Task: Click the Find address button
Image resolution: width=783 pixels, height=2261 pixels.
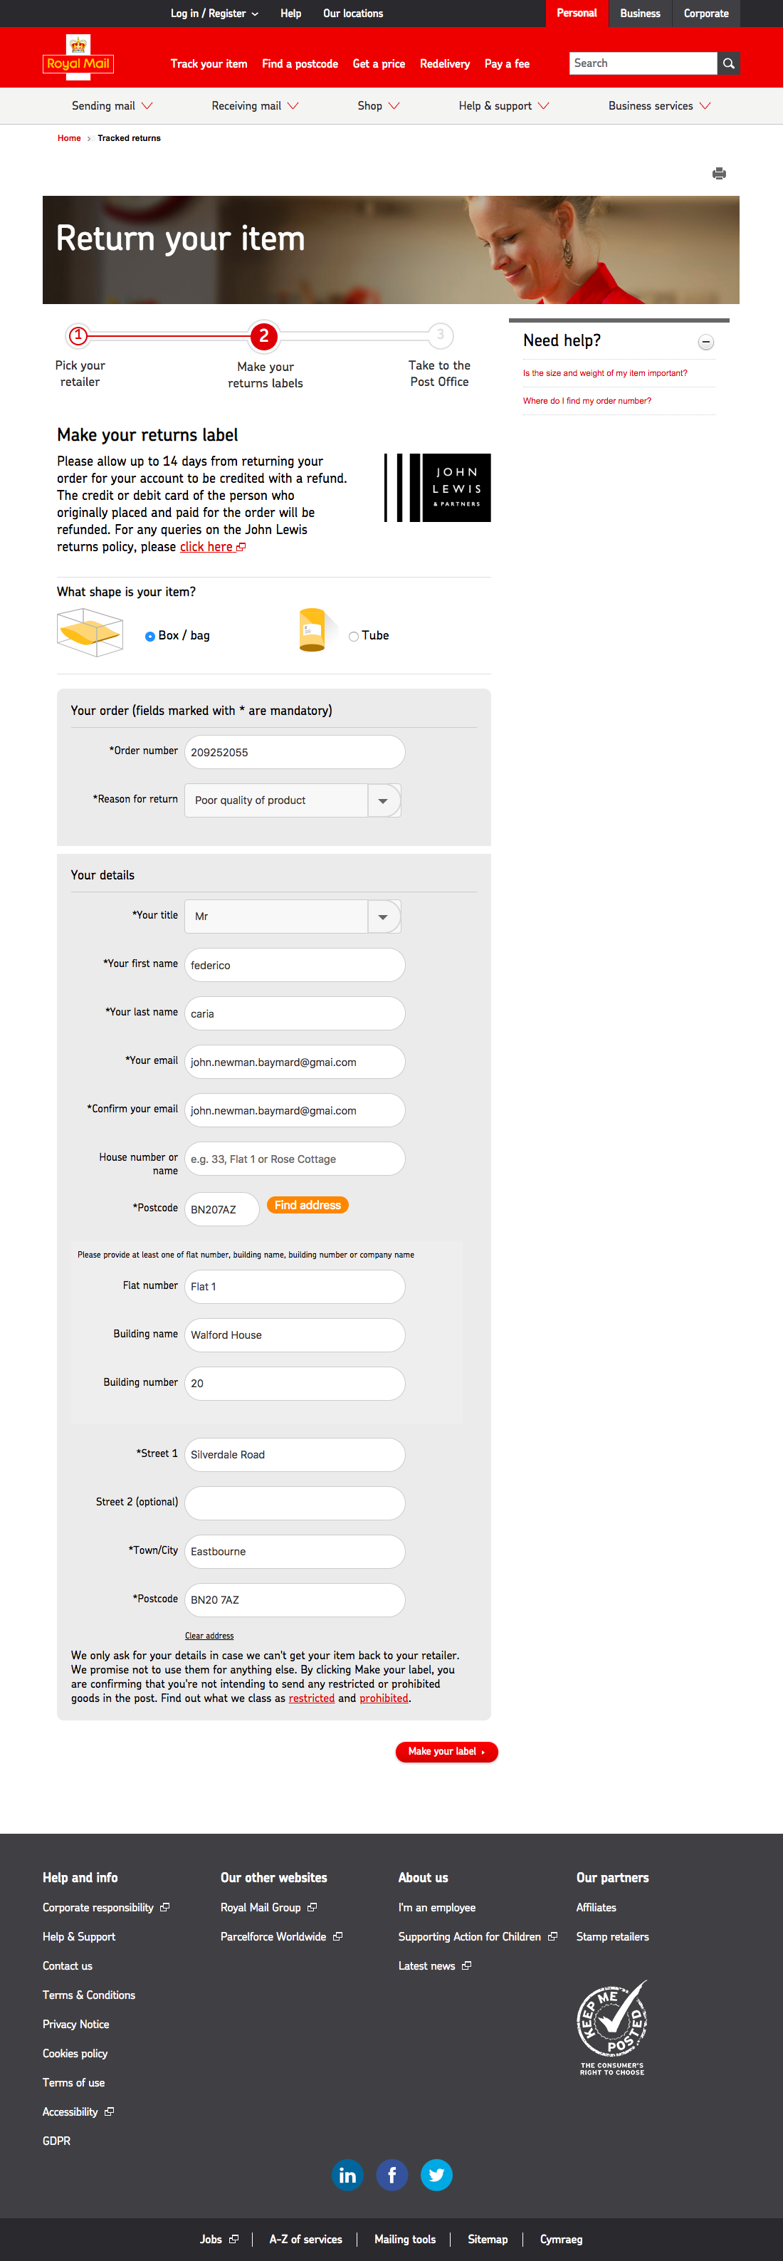Action: point(308,1204)
